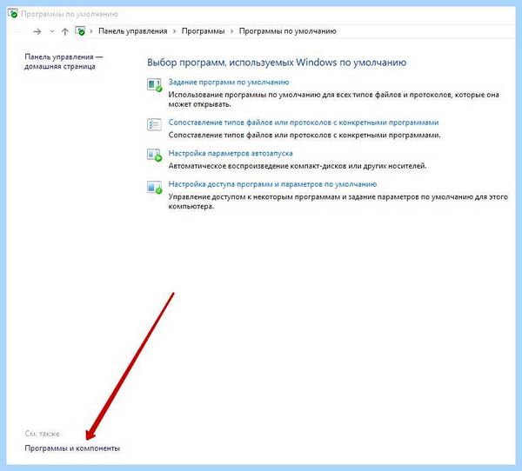
Task: Open Программы breadcrumb
Action: pyautogui.click(x=203, y=31)
